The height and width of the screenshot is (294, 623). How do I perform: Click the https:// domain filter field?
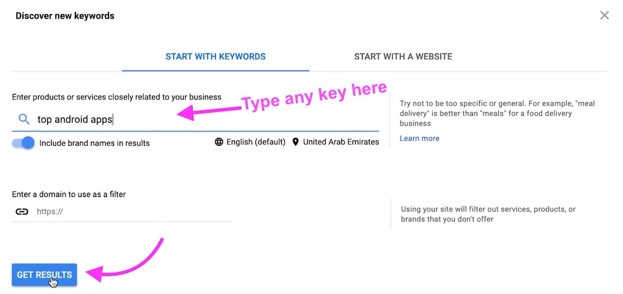[131, 211]
